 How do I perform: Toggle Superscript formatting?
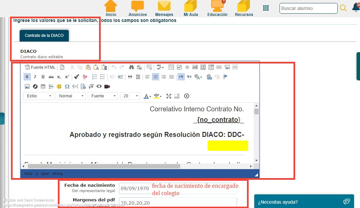tap(67, 77)
